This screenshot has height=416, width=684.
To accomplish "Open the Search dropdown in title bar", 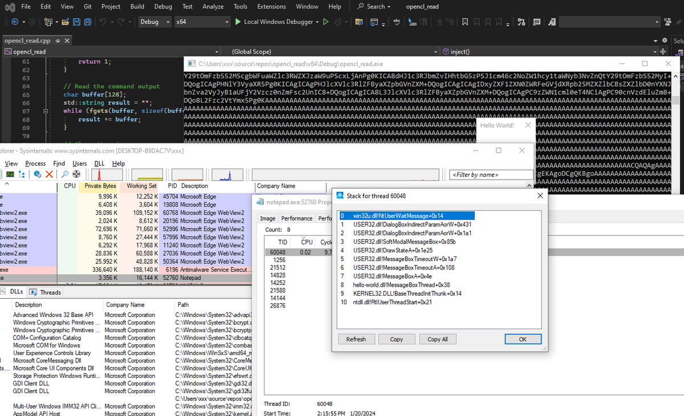I will point(374,6).
